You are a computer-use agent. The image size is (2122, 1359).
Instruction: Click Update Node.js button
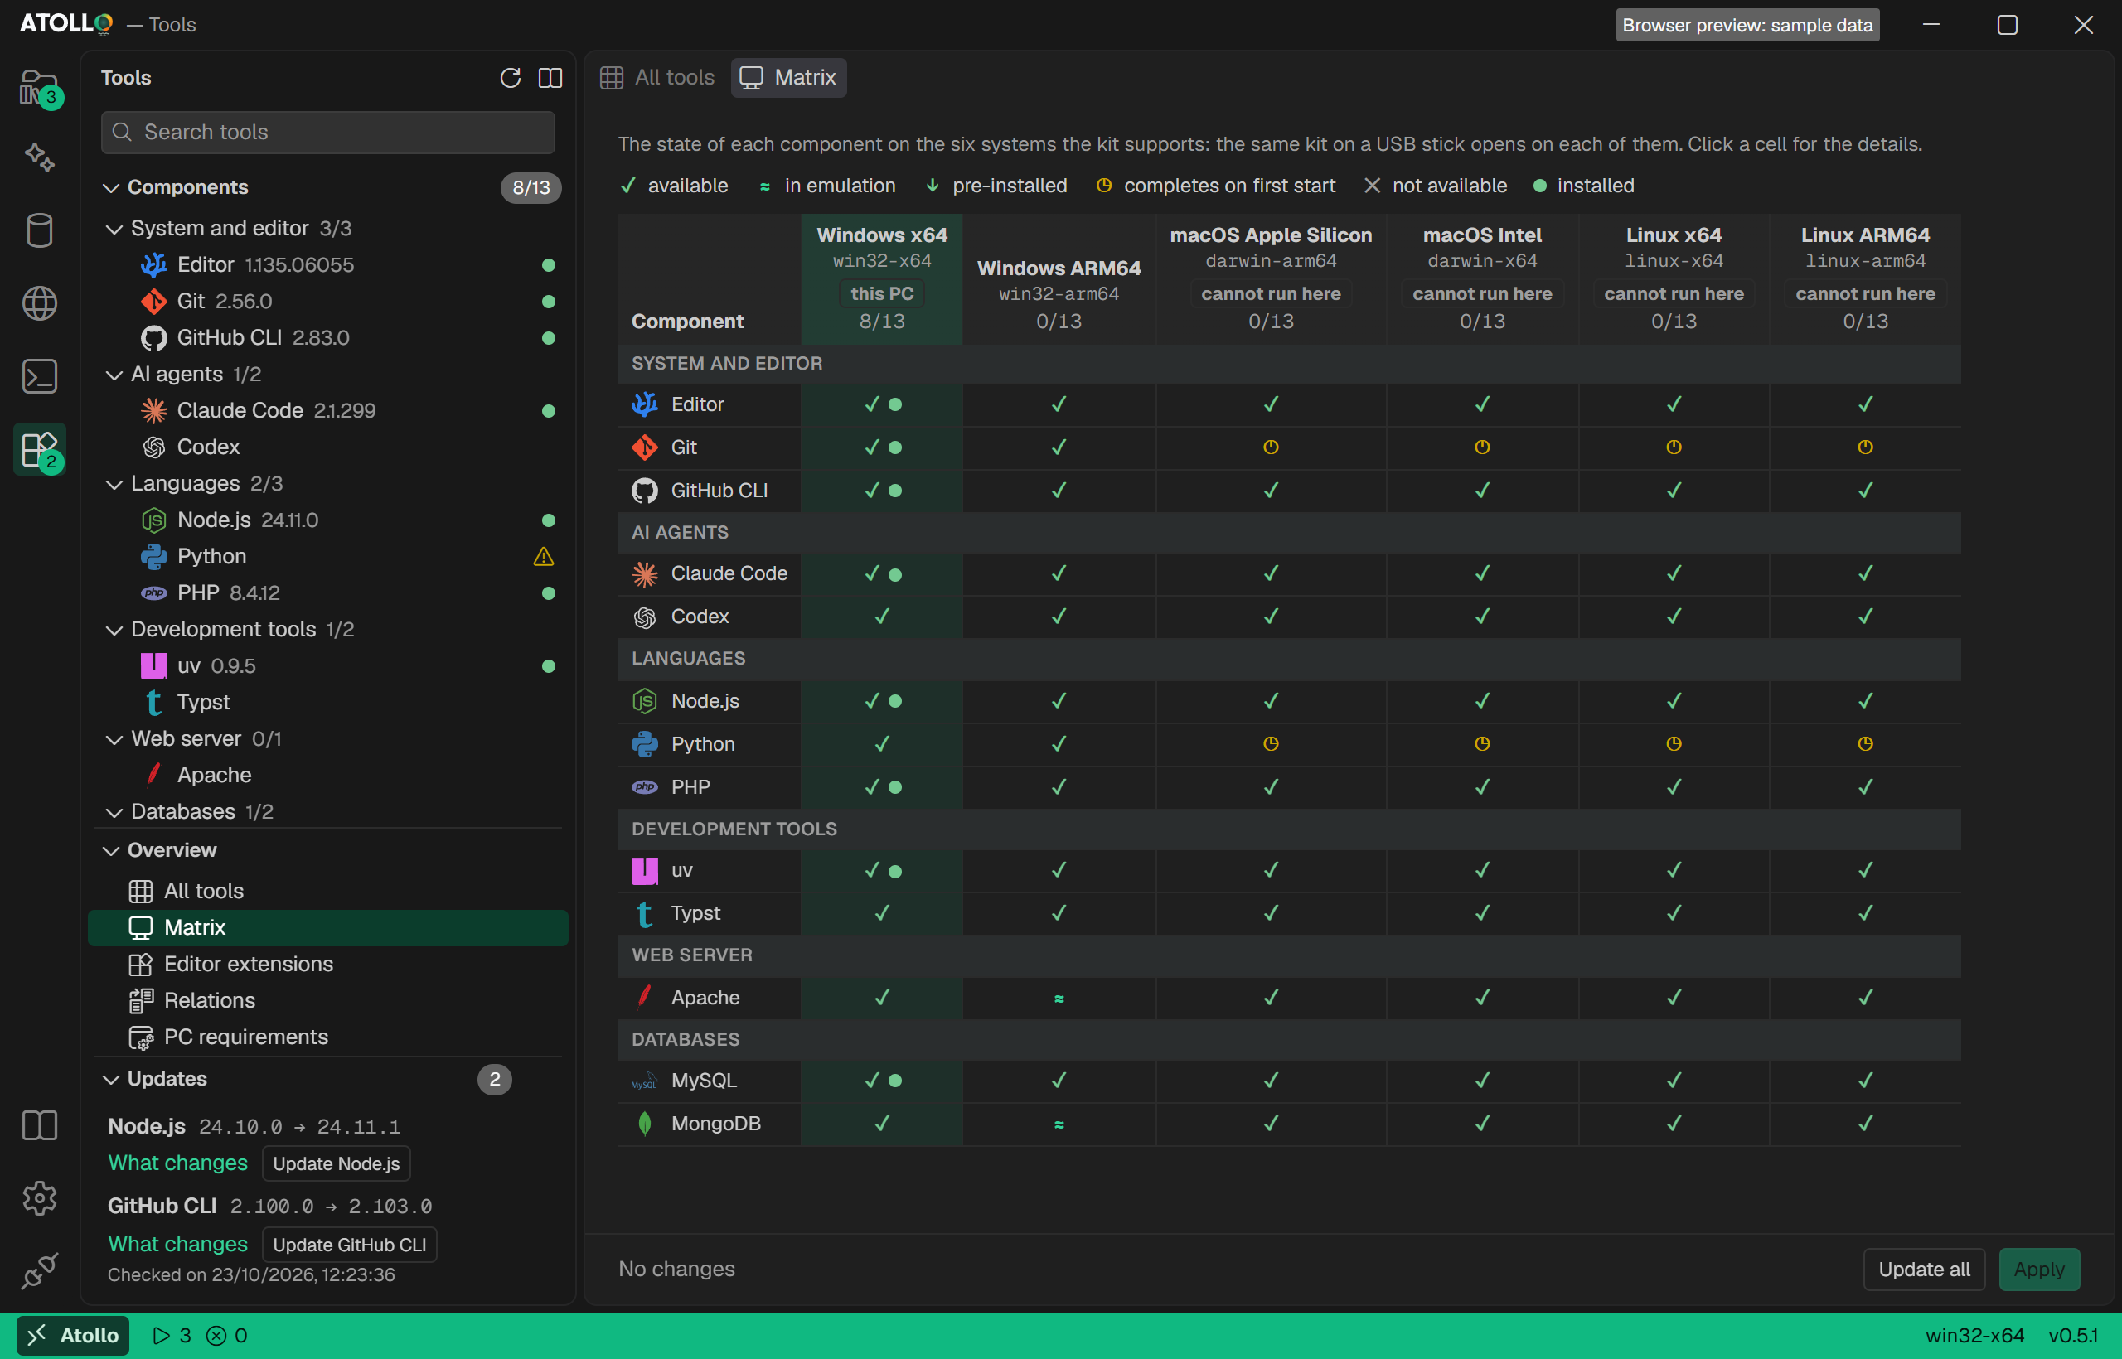tap(337, 1163)
